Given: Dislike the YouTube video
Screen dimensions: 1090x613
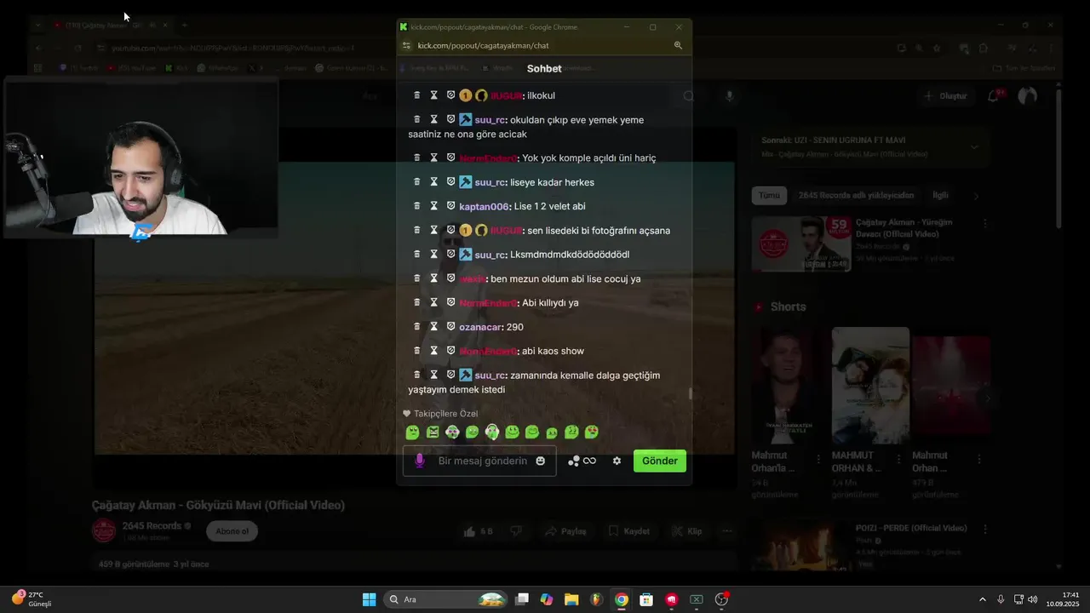Looking at the screenshot, I should tap(515, 531).
